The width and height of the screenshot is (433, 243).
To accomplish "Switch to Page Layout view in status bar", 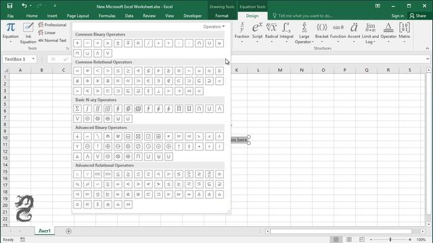I will 349,240.
